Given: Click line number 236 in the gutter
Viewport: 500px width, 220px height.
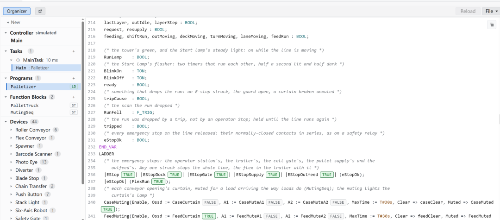Looking at the screenshot, I should tap(91, 175).
